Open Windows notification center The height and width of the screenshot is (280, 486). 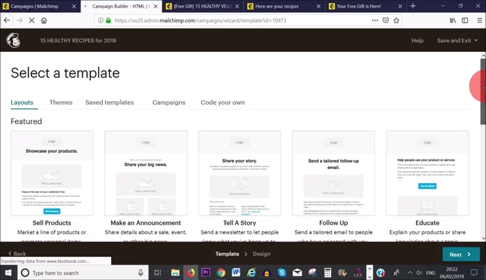pyautogui.click(x=474, y=272)
